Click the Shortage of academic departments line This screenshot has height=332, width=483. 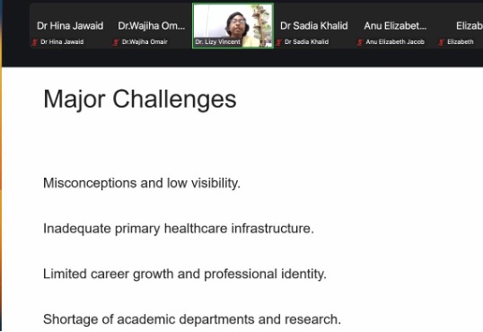pyautogui.click(x=192, y=319)
